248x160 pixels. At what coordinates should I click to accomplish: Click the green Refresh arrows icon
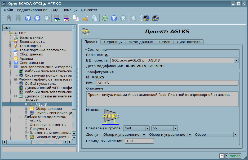pyautogui.click(x=105, y=18)
